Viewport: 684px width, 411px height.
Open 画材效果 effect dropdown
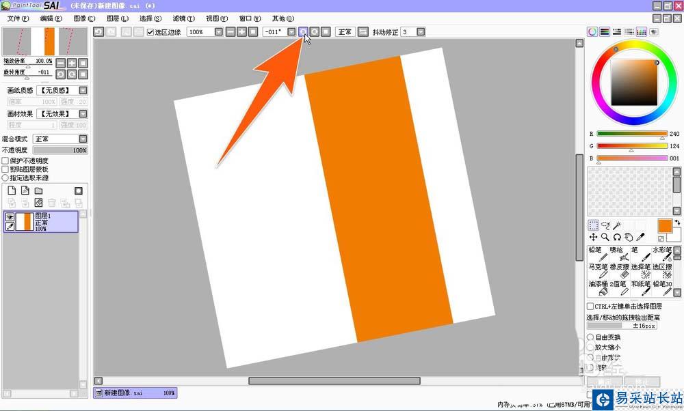[x=83, y=113]
